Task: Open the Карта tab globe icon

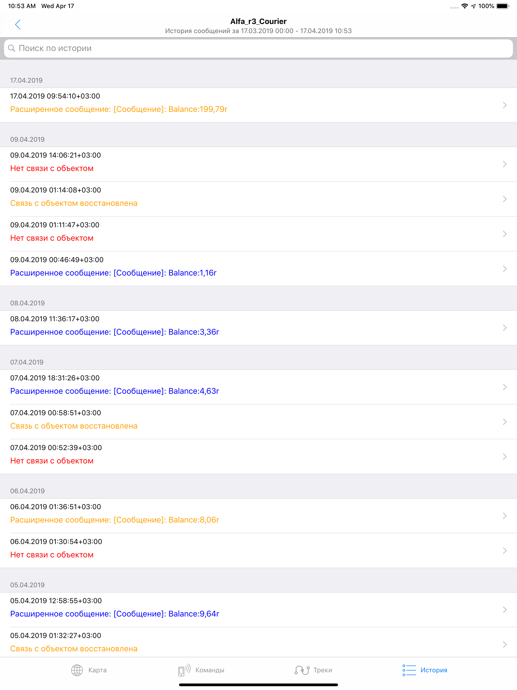Action: (x=77, y=670)
